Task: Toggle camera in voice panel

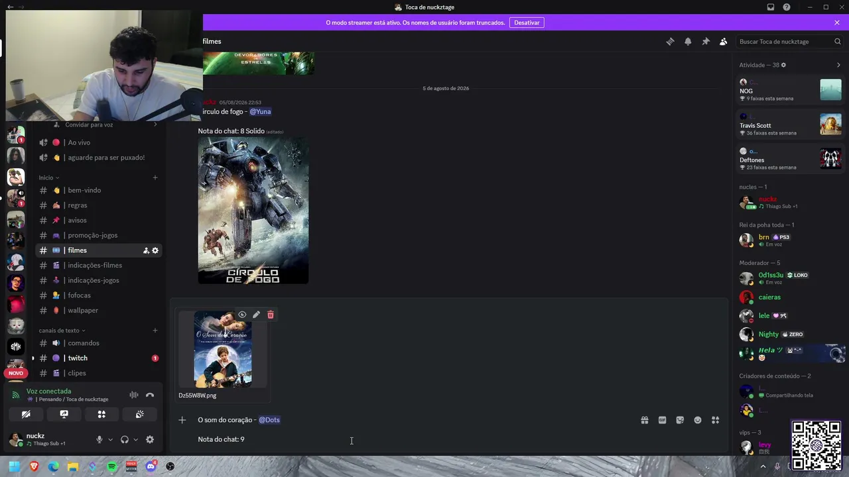Action: pos(26,414)
